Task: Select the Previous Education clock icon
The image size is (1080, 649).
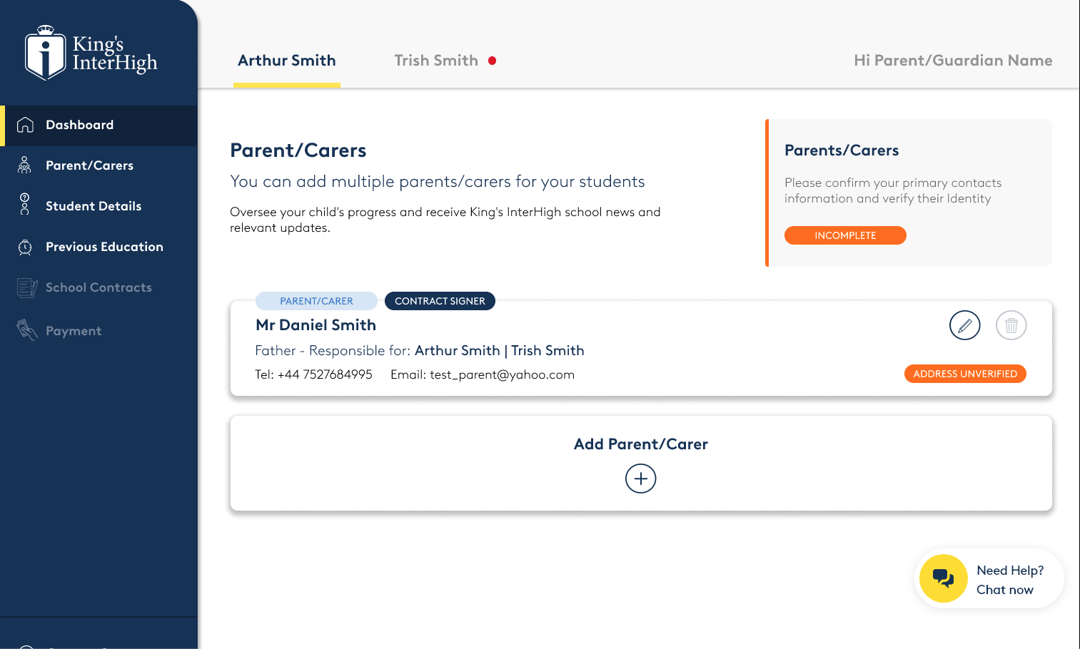Action: pyautogui.click(x=25, y=247)
